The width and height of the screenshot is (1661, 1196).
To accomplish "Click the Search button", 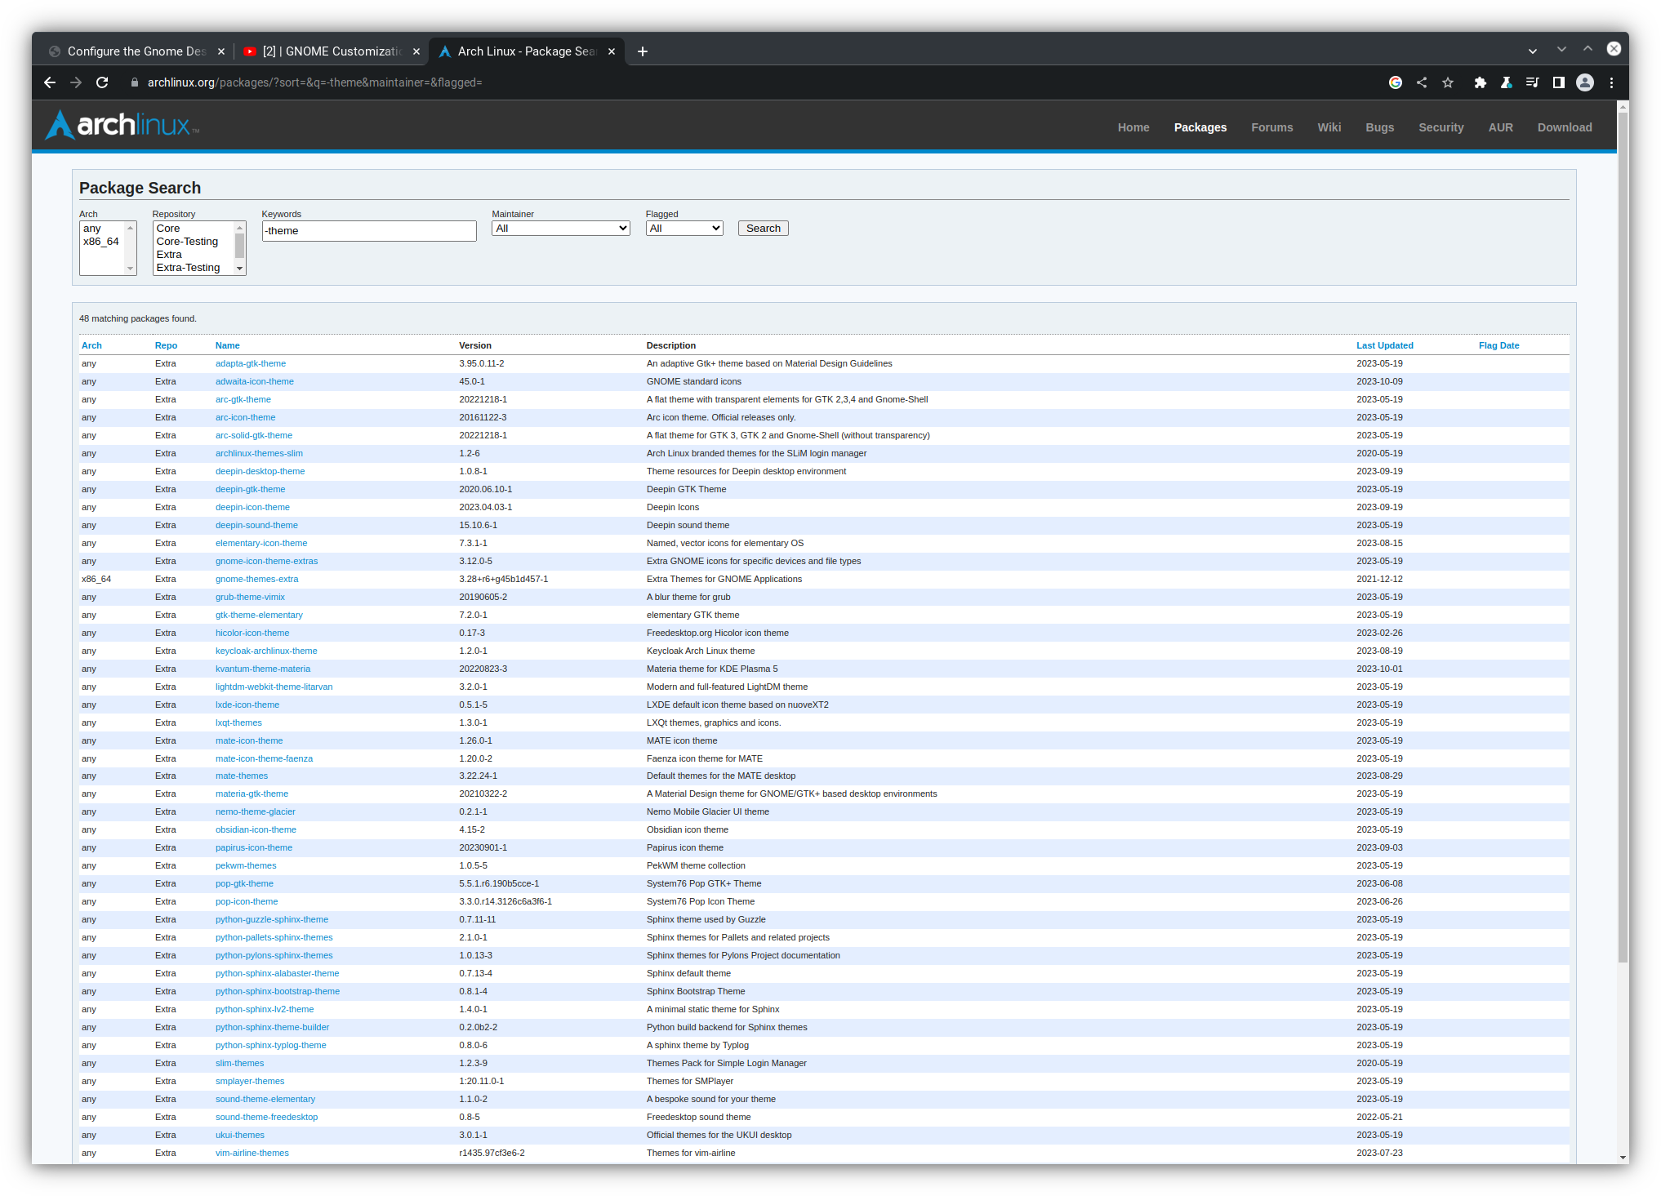I will point(764,229).
